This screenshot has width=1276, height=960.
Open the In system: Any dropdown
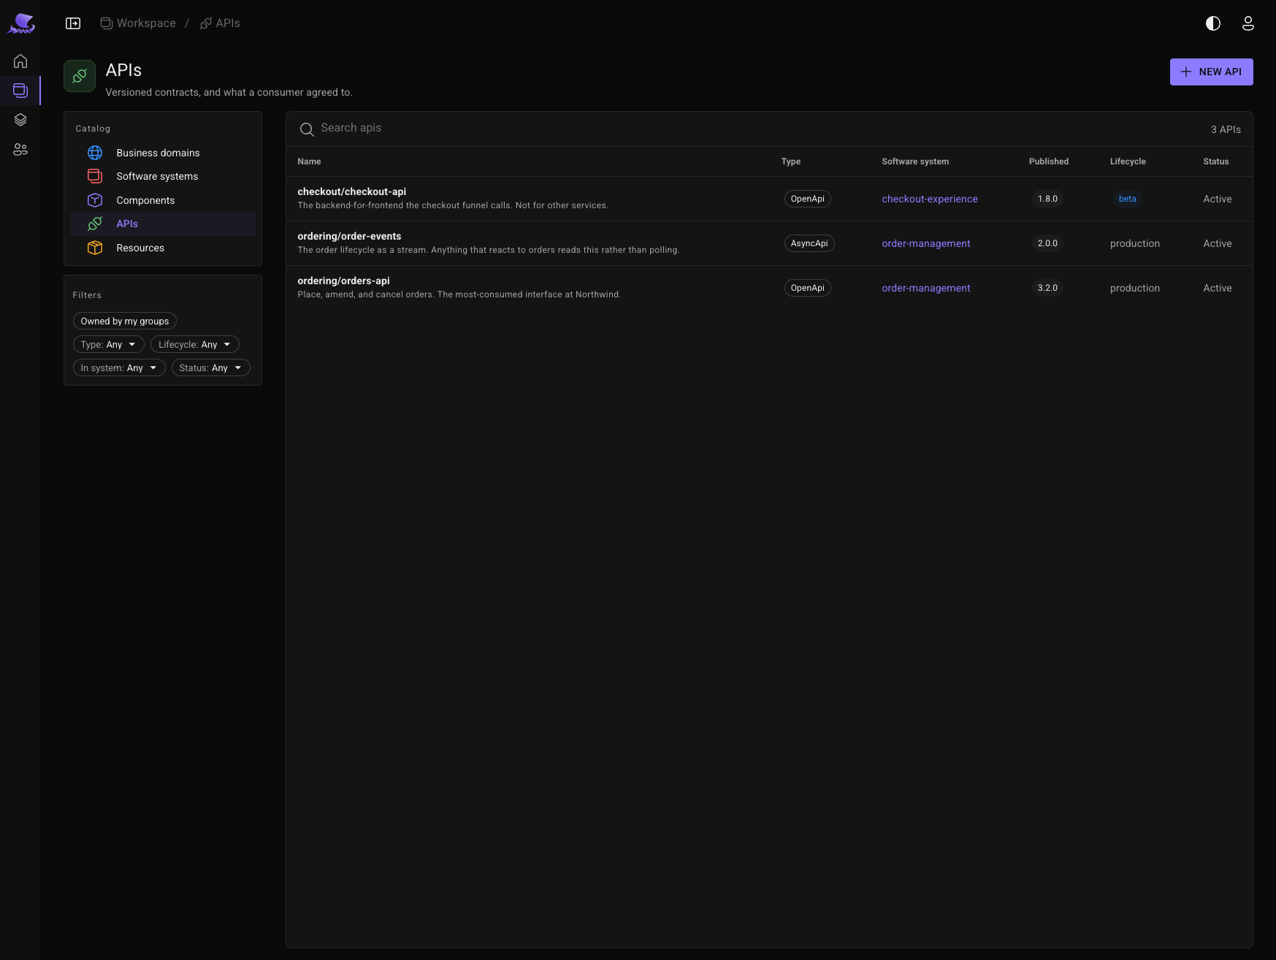click(119, 367)
